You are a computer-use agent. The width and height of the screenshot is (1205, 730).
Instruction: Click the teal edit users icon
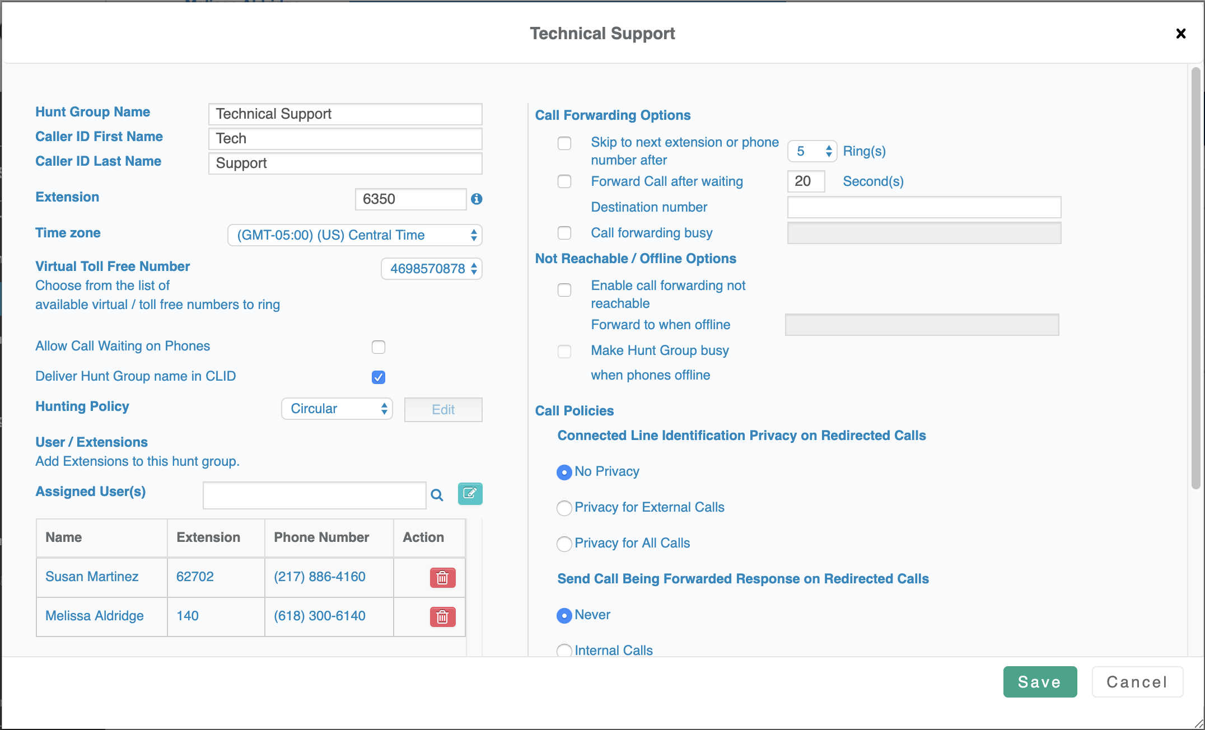[470, 494]
